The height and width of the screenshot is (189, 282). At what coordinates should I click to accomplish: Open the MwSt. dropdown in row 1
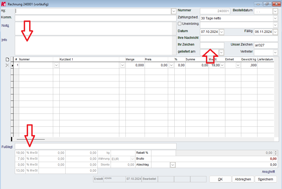(222, 65)
